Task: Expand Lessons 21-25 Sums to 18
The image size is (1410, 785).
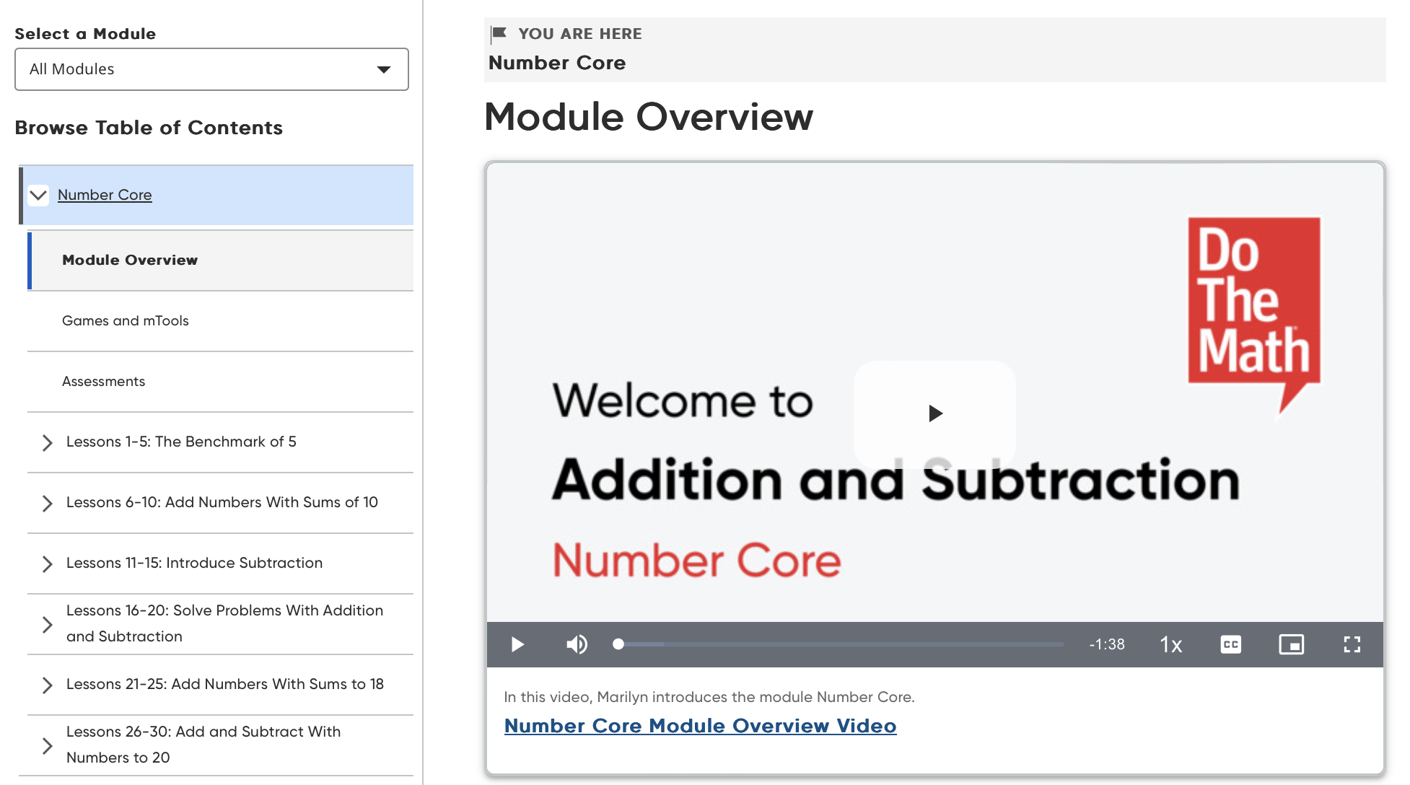Action: 48,685
